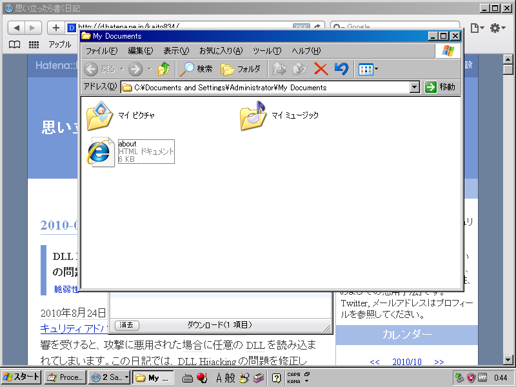Open the 表示(V) menu
This screenshot has width=516, height=387.
coord(176,51)
